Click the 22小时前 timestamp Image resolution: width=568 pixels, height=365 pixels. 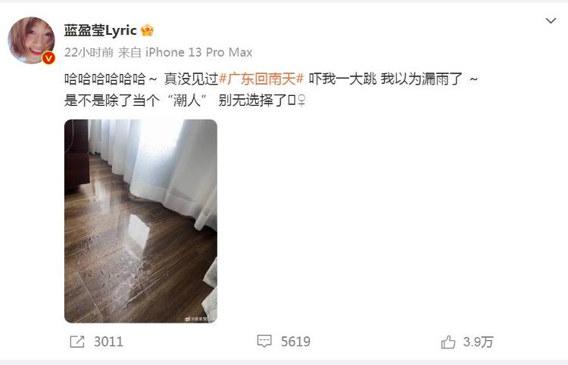tap(89, 52)
